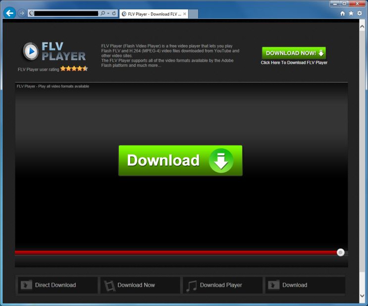Open the browser home page icon

click(343, 13)
